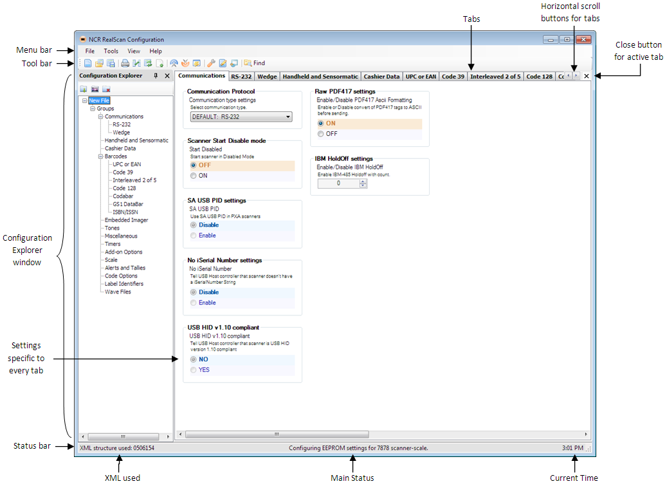Screen dimensions: 667x486
Task: Choose Enable for SA USB PID
Action: coord(194,236)
